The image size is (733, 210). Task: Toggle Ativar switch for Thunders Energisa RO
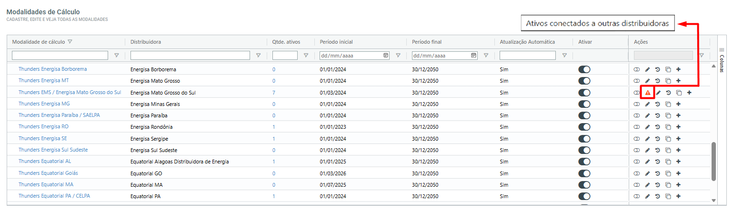584,127
